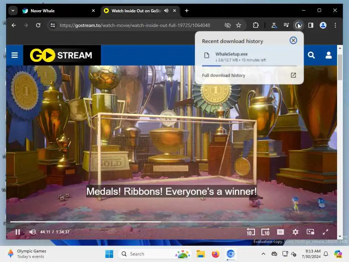
Task: Open the tab search dropdown arrow
Action: 13,11
